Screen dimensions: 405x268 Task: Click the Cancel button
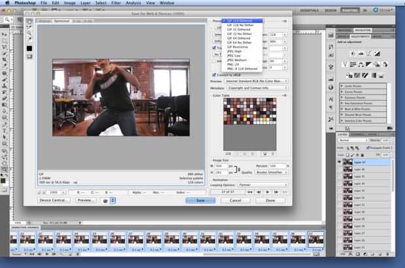235,200
